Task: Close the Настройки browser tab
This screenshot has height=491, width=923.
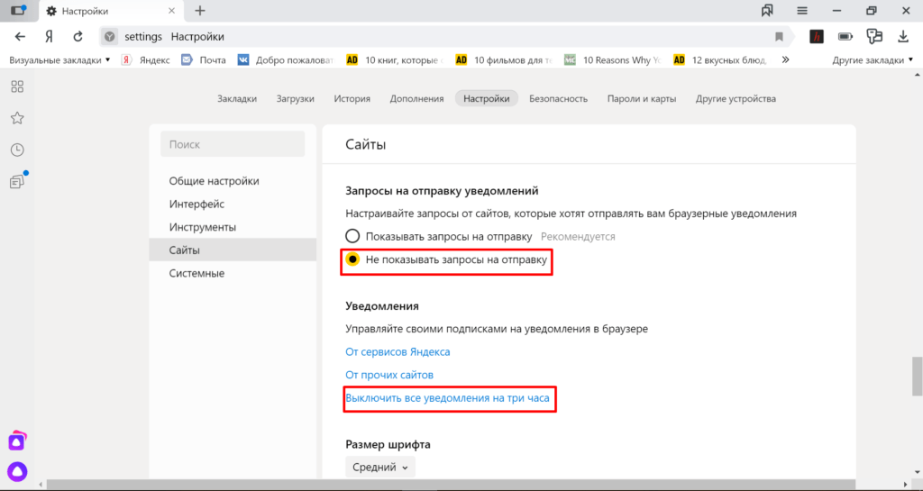Action: pyautogui.click(x=172, y=11)
